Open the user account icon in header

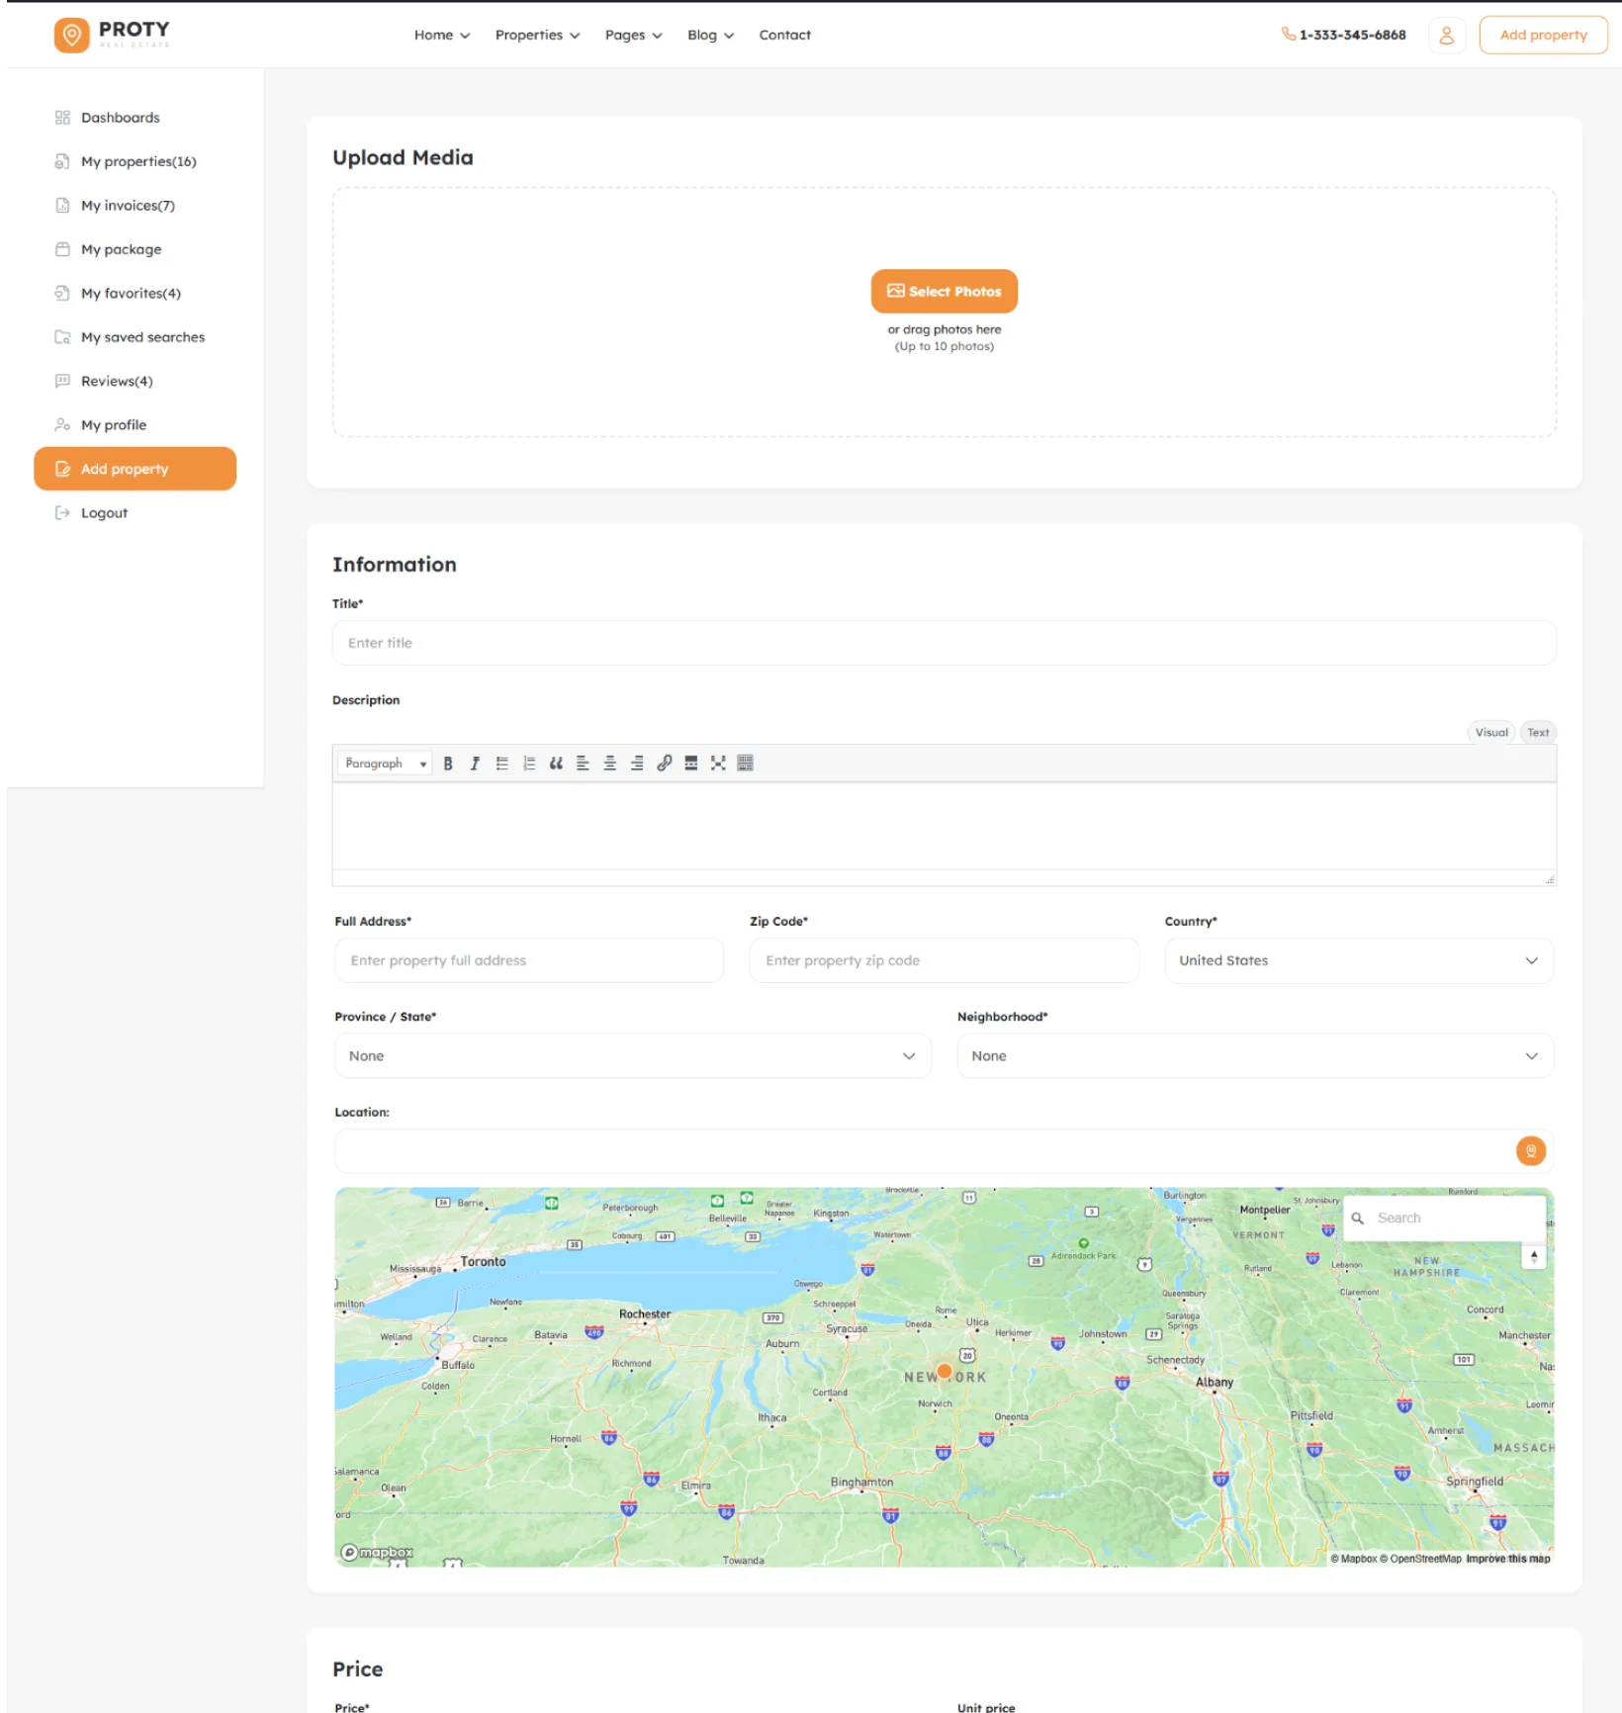tap(1446, 36)
